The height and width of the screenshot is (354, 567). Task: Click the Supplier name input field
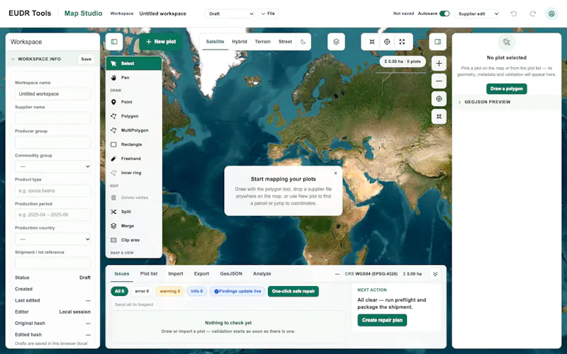tap(52, 118)
